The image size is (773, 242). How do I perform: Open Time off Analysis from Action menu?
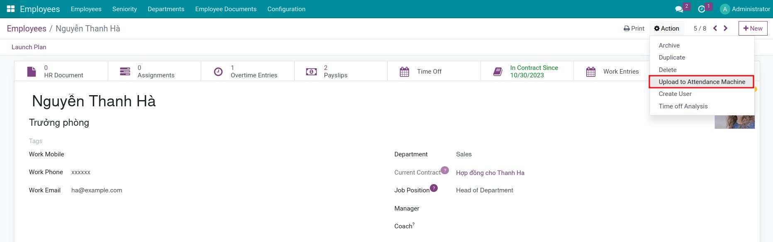pos(702,106)
